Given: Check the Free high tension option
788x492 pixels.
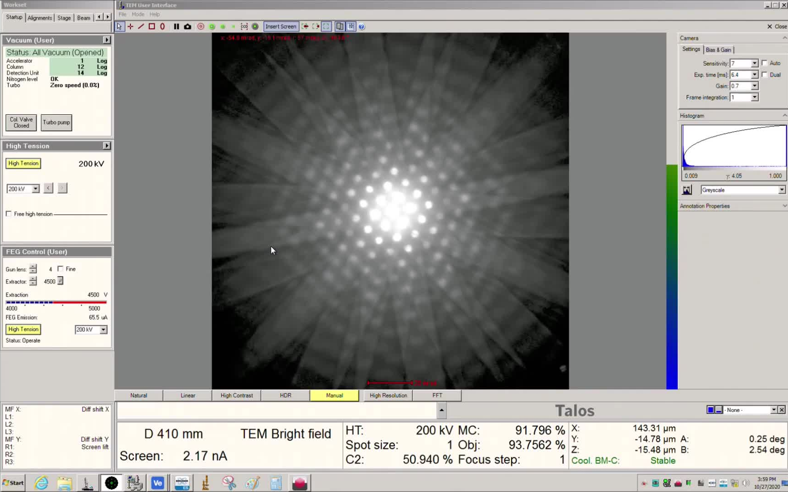Looking at the screenshot, I should (8, 213).
